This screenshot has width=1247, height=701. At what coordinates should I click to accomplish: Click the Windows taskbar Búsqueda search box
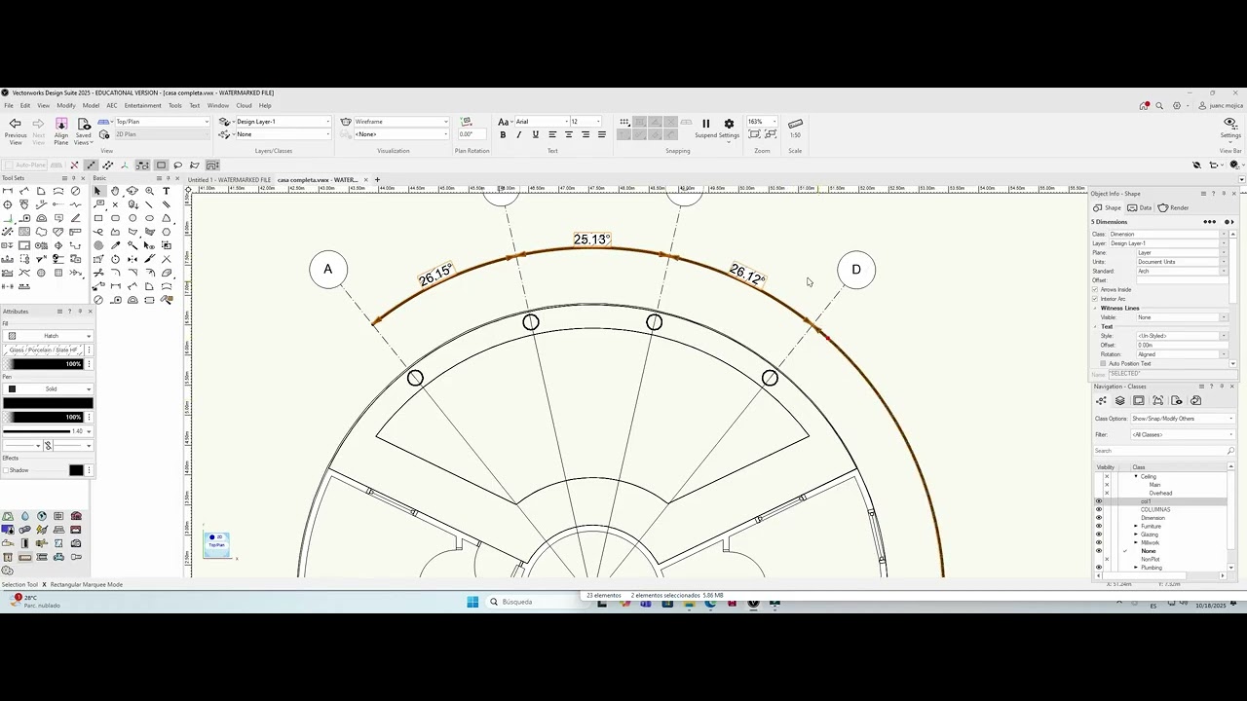(x=534, y=602)
